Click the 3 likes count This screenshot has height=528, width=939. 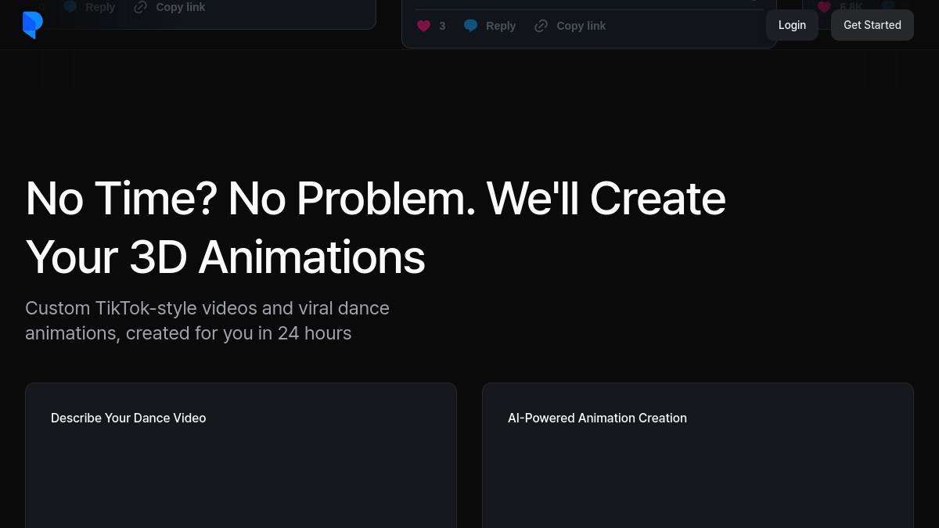coord(442,26)
